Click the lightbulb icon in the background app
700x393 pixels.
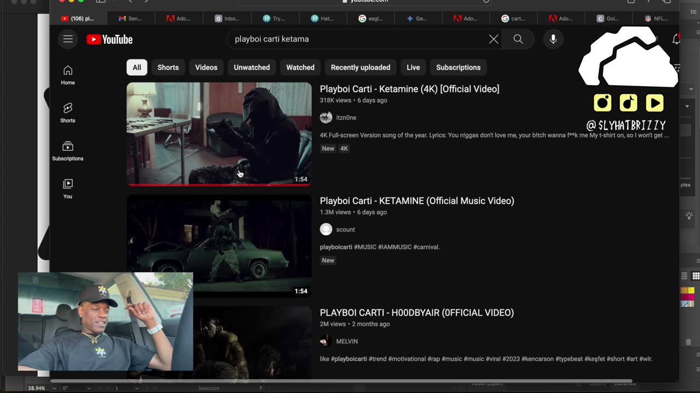689,216
